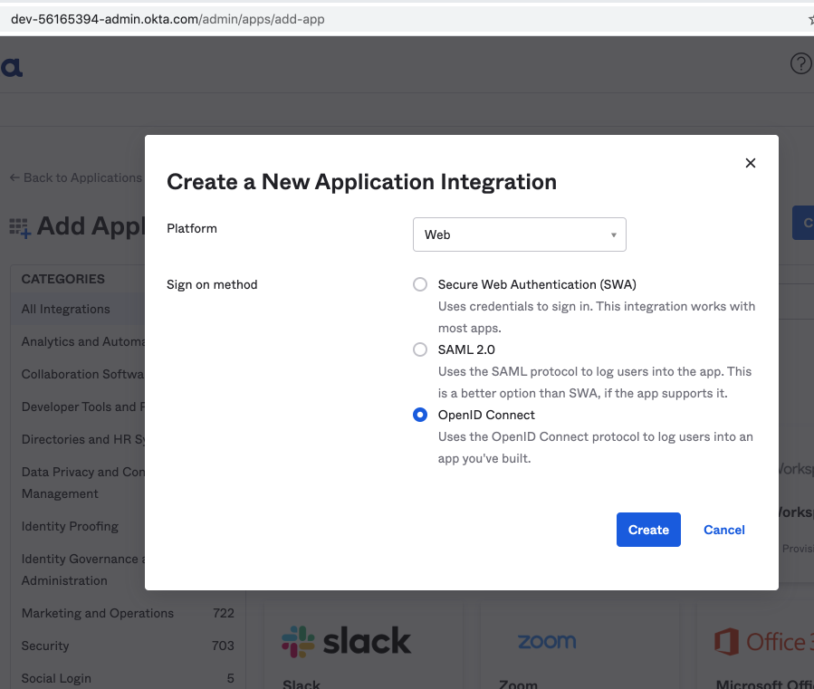Open the Platform dropdown showing Web

(519, 234)
